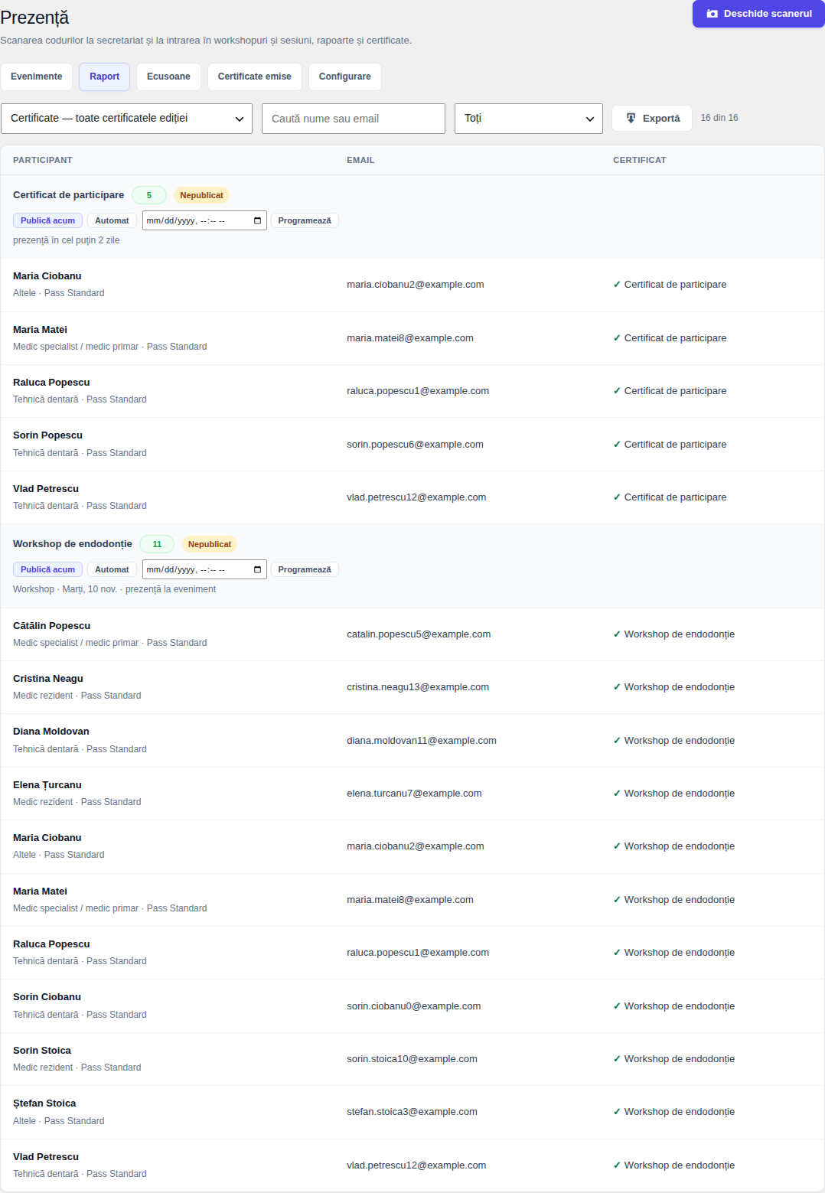Select the Raport tab

(x=104, y=77)
